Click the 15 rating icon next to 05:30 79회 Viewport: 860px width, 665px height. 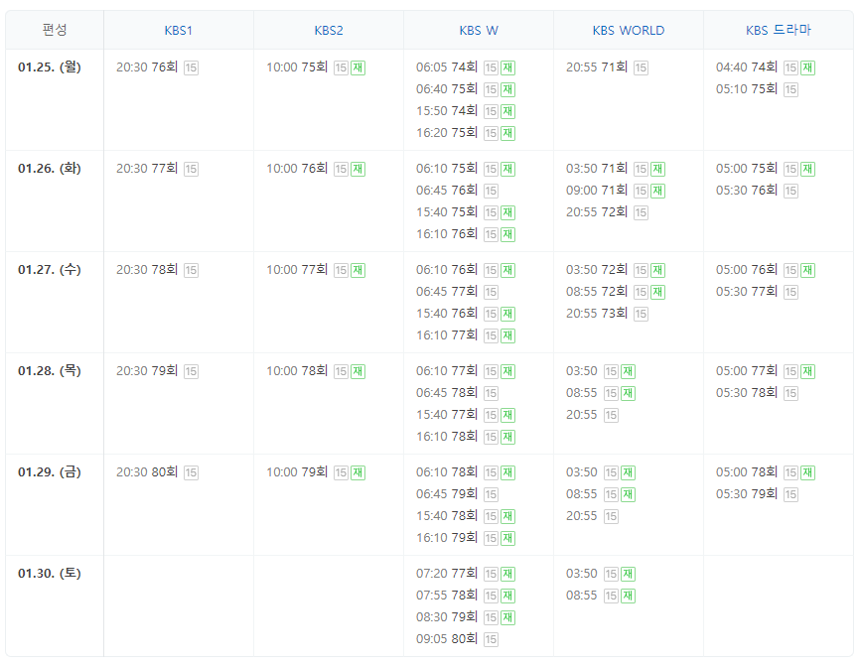pyautogui.click(x=790, y=495)
